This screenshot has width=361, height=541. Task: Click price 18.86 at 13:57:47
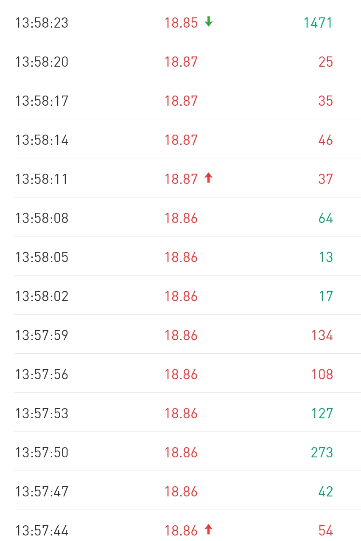click(x=181, y=492)
